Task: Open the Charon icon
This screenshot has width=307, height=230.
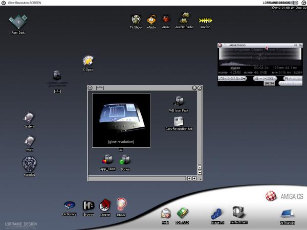Action: coord(105,205)
